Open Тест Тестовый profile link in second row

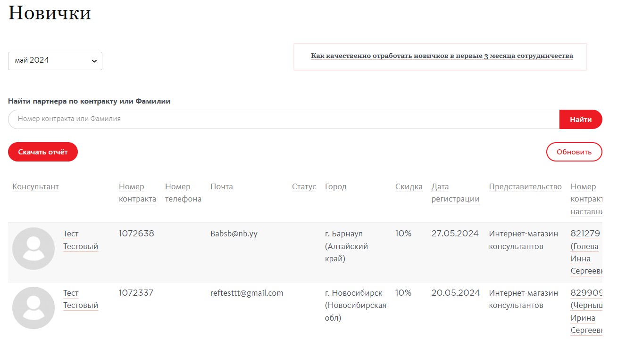coord(81,299)
